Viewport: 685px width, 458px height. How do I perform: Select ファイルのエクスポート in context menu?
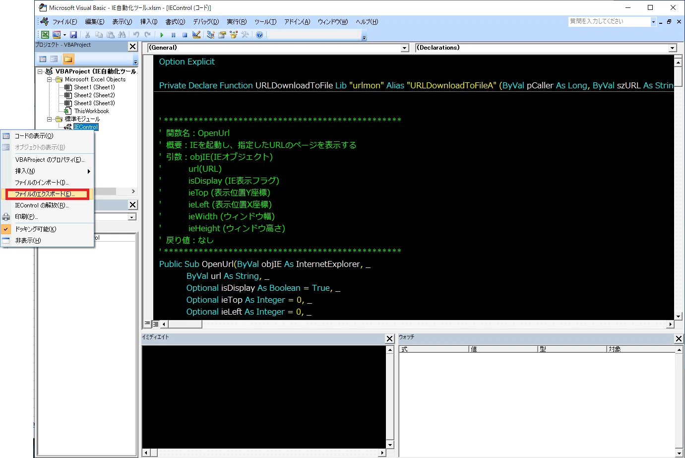point(47,194)
